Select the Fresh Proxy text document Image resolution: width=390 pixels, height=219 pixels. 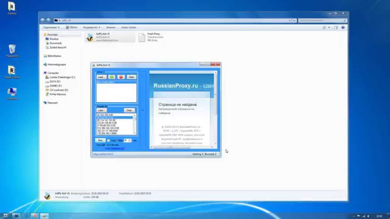151,37
